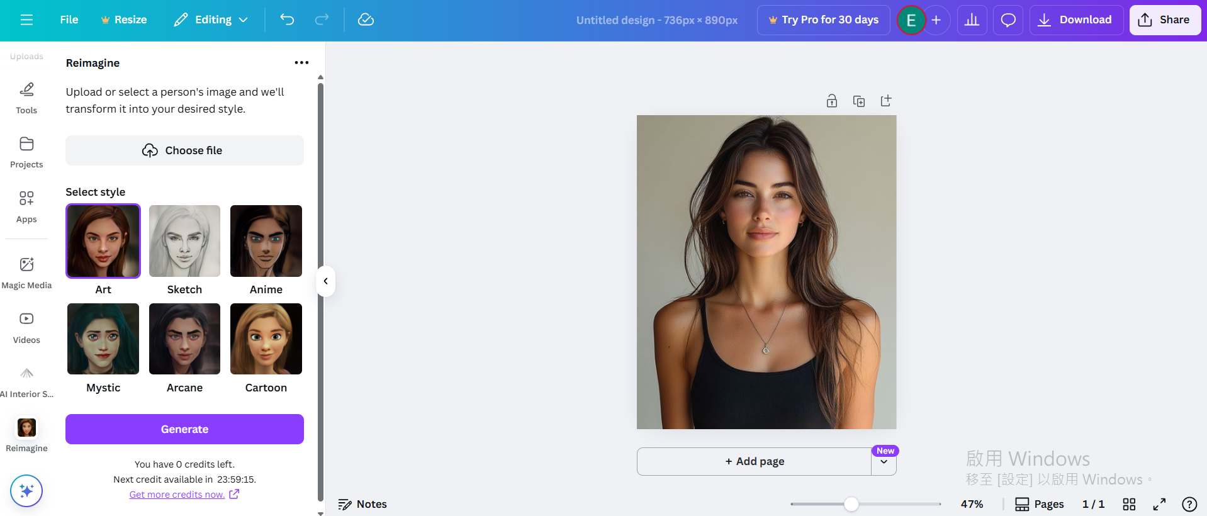Start Try Pro for 30 days

tap(823, 20)
